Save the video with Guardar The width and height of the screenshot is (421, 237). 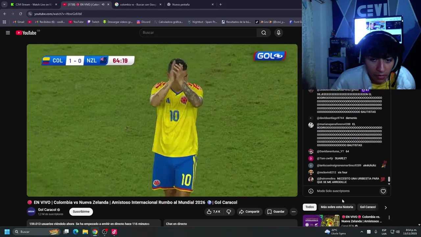pyautogui.click(x=276, y=212)
